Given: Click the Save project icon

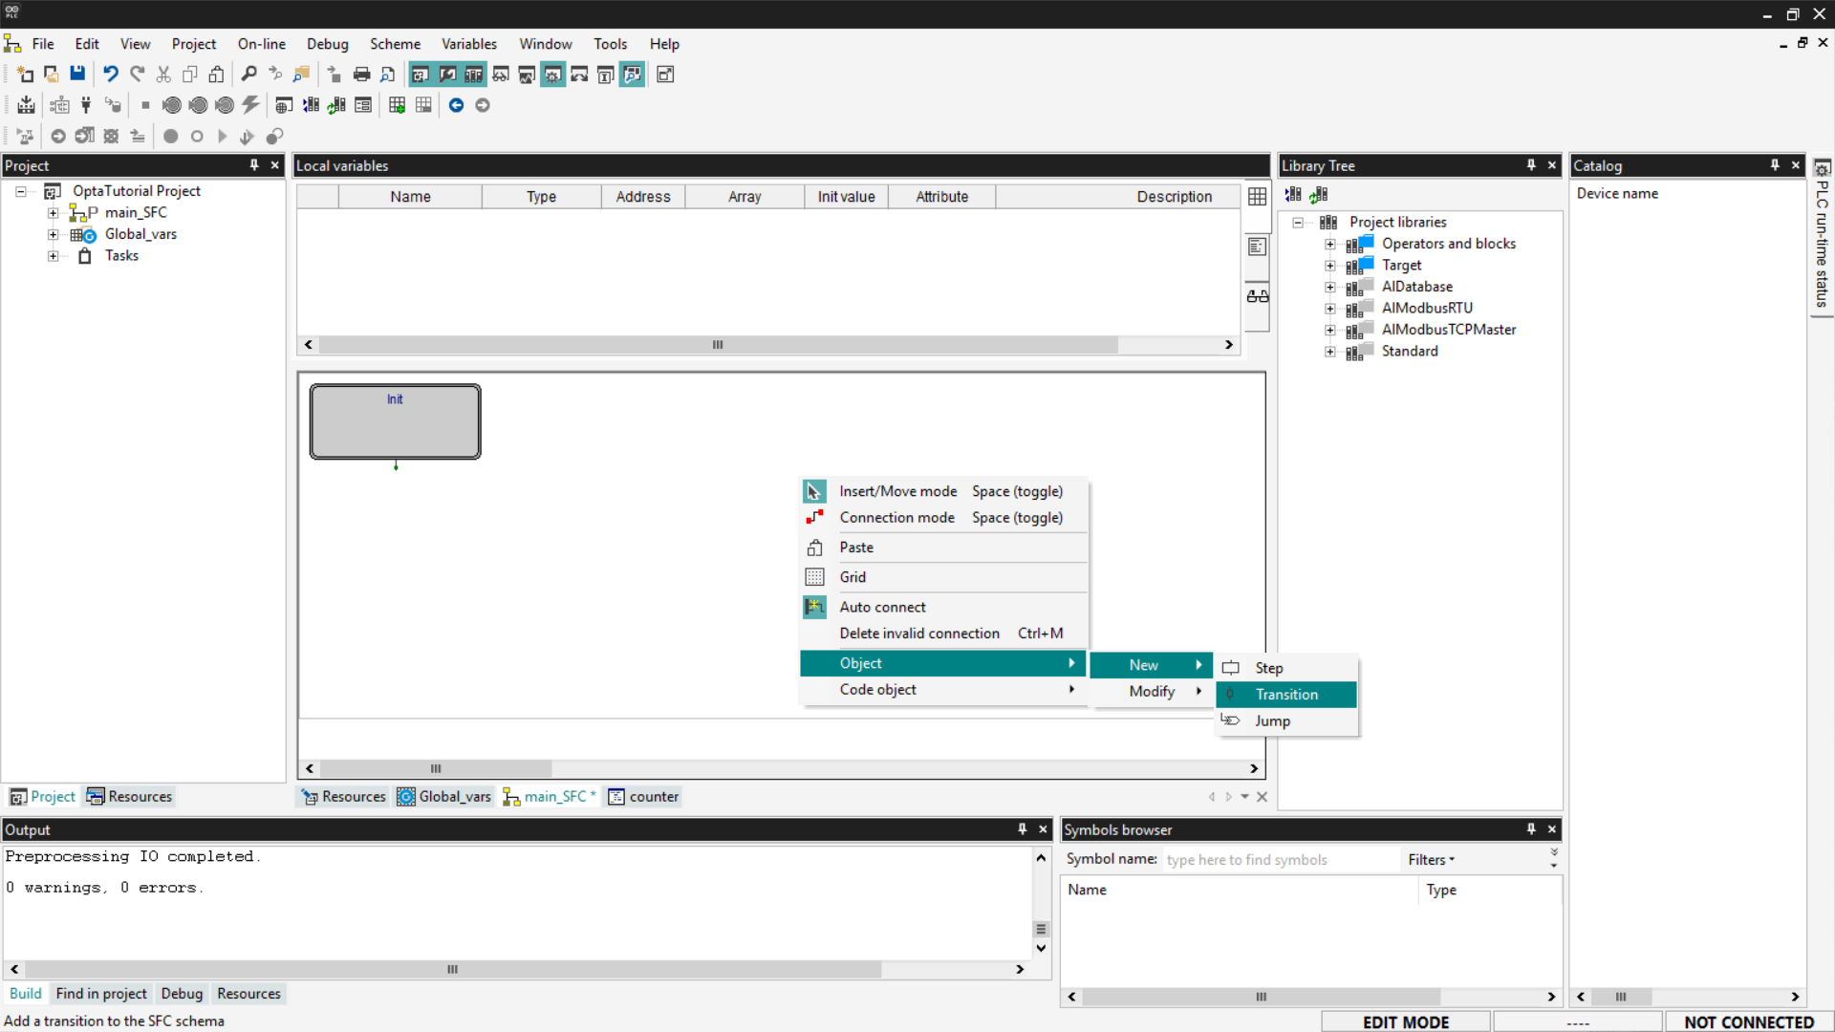Looking at the screenshot, I should click(x=77, y=74).
